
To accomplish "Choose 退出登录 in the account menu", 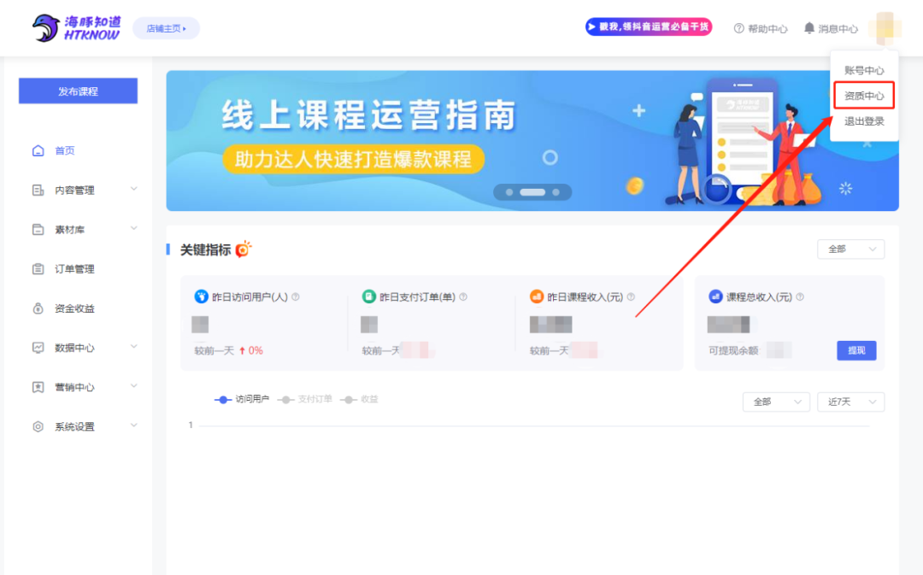I will pos(863,121).
